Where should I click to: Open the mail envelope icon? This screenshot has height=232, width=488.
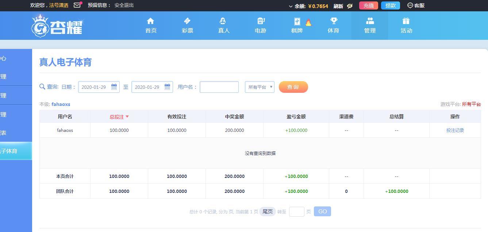click(x=77, y=5)
